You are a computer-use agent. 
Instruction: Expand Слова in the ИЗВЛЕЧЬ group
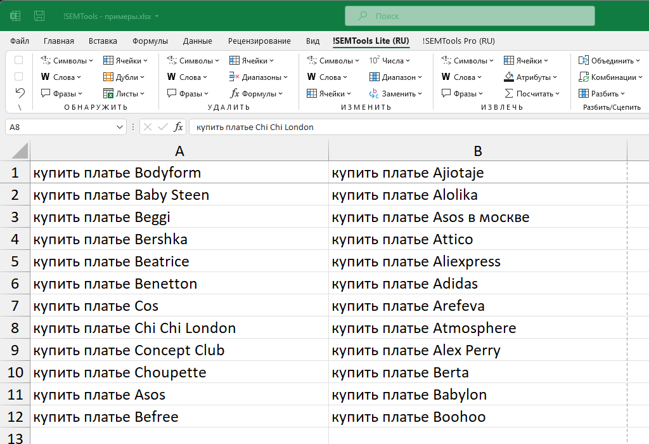point(461,77)
